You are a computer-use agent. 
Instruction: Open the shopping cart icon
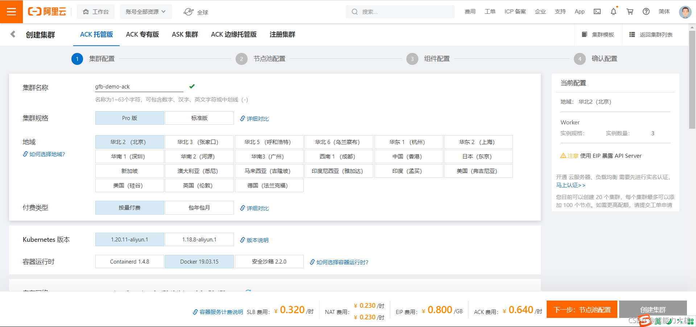[630, 11]
